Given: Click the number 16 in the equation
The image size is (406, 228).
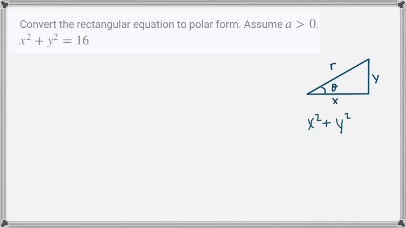Looking at the screenshot, I should pyautogui.click(x=82, y=40).
